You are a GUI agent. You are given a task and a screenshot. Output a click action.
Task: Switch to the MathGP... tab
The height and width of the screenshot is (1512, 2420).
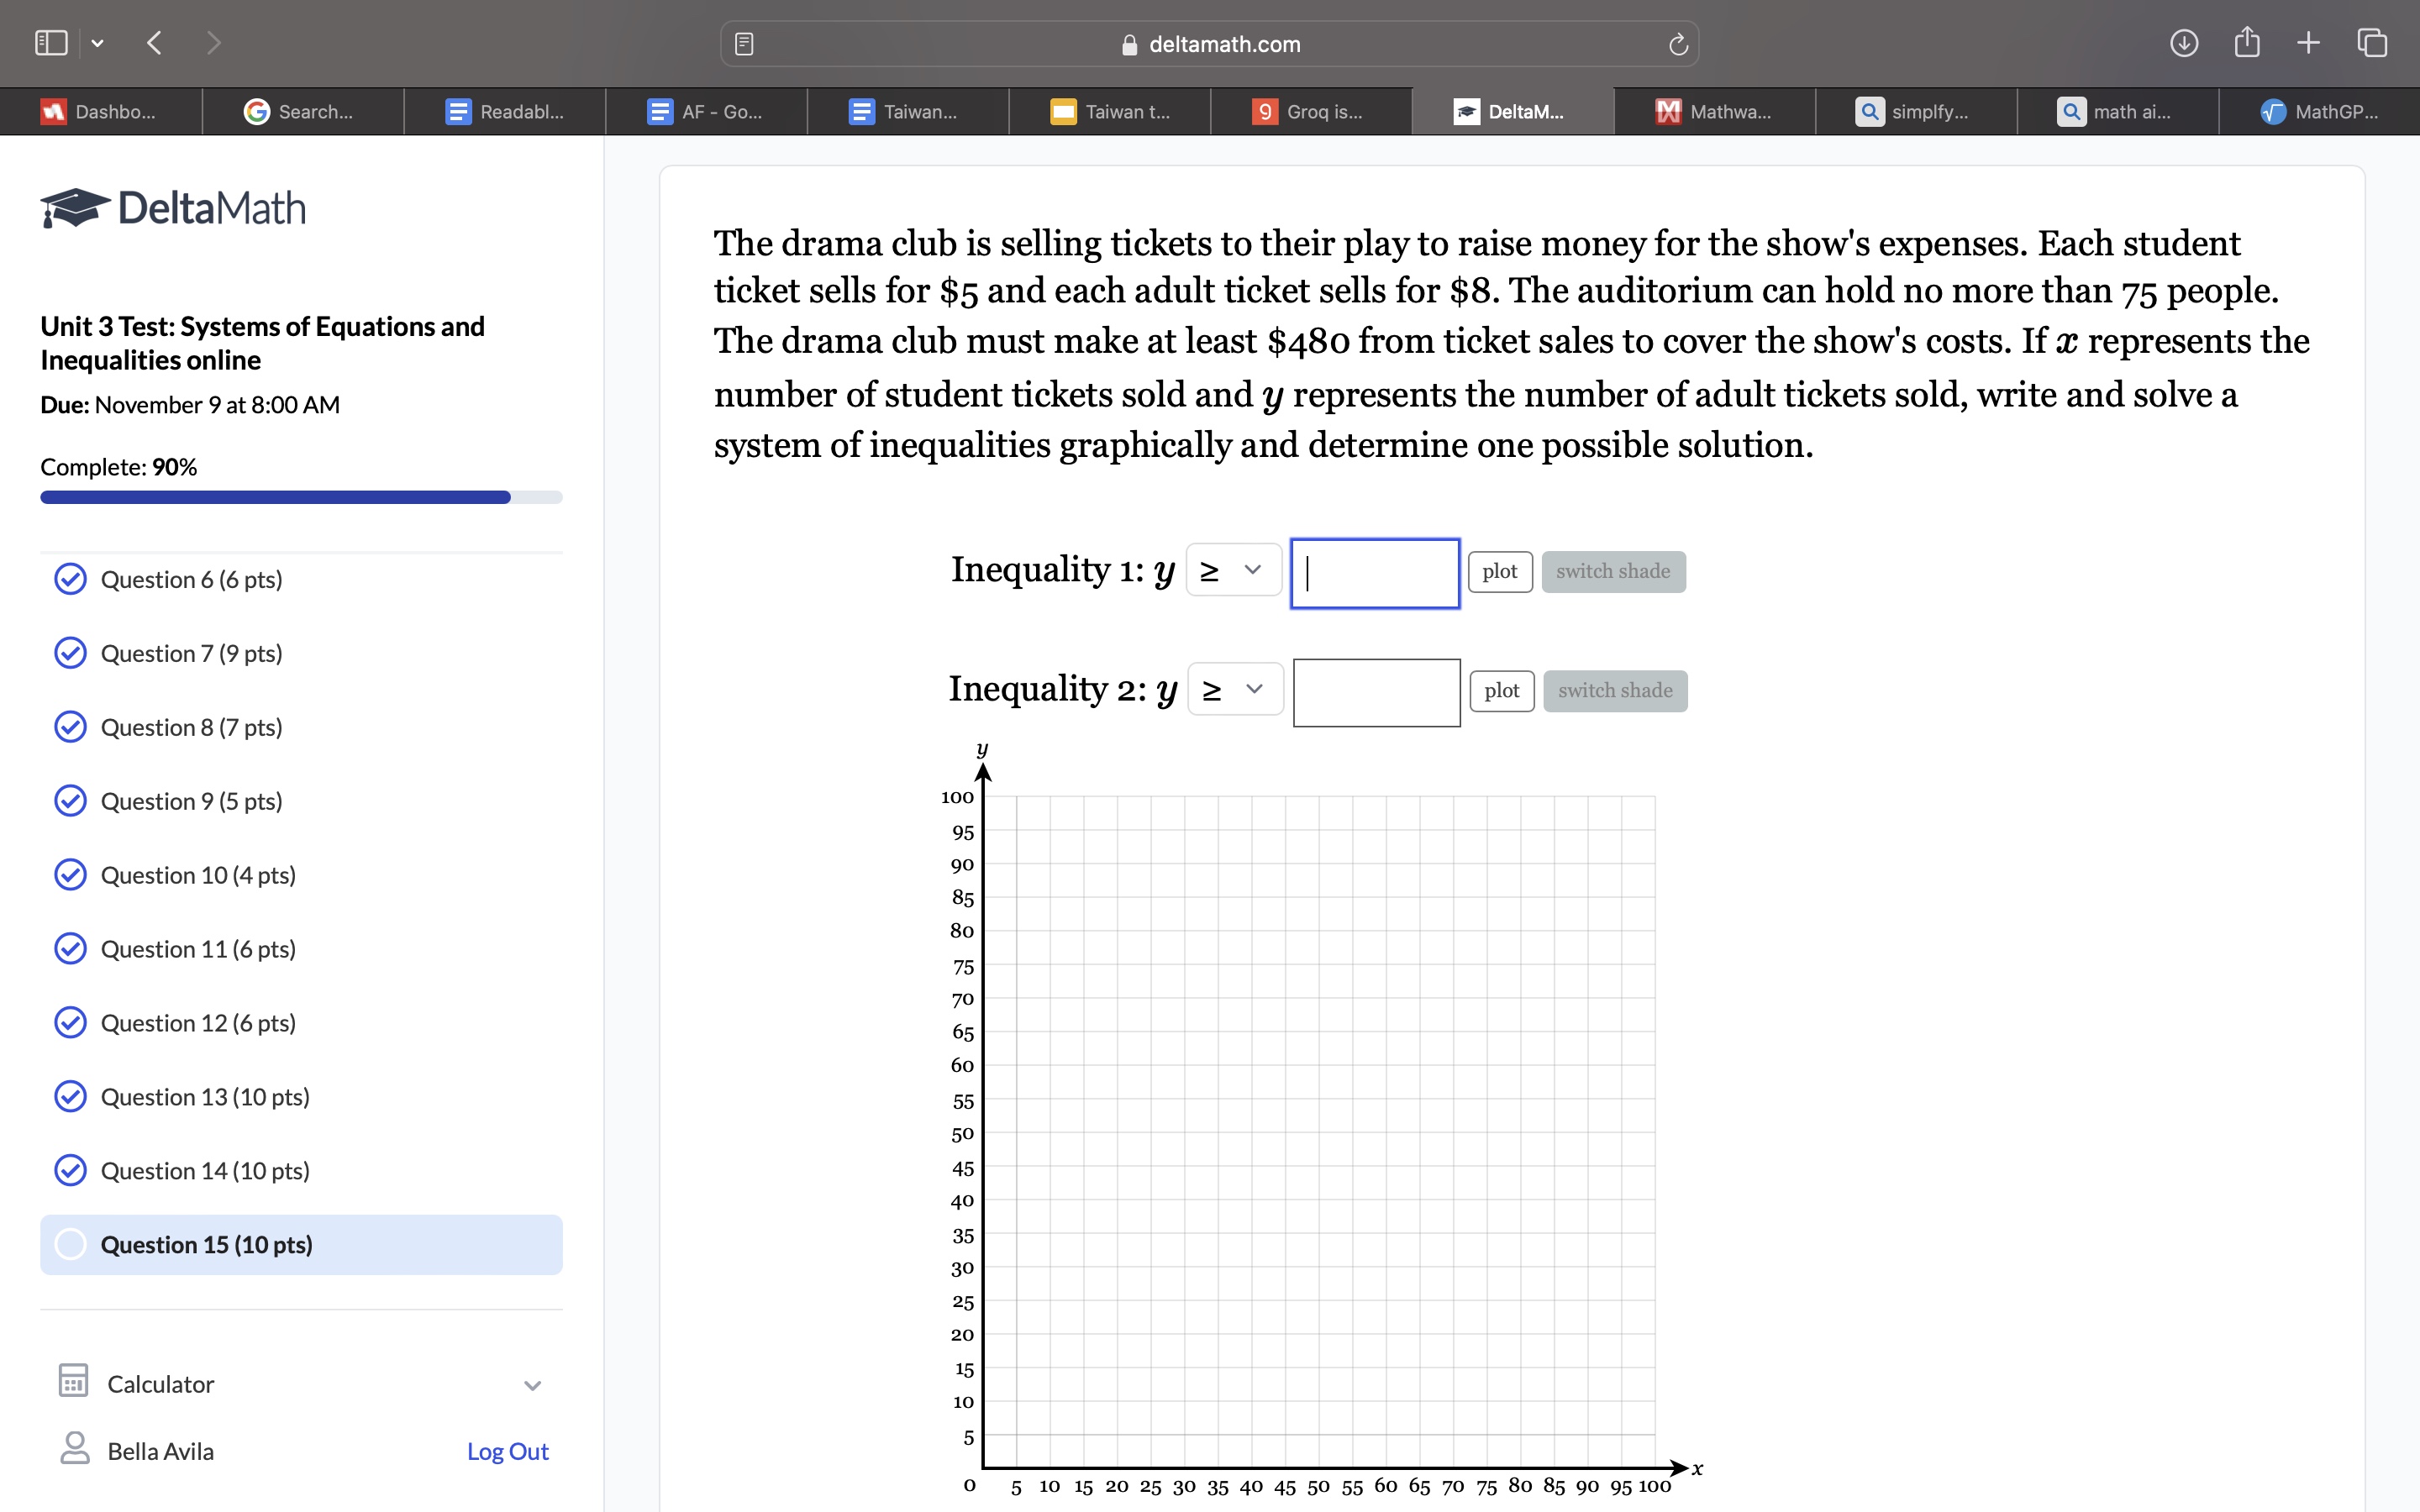pos(2320,112)
